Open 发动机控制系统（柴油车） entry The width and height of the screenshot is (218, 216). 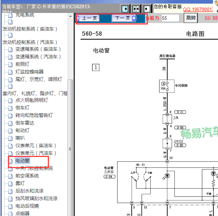tap(30, 29)
